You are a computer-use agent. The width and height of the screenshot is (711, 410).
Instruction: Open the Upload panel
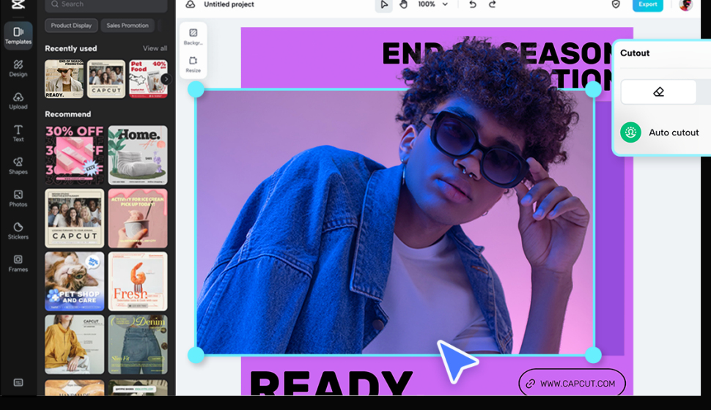(18, 100)
